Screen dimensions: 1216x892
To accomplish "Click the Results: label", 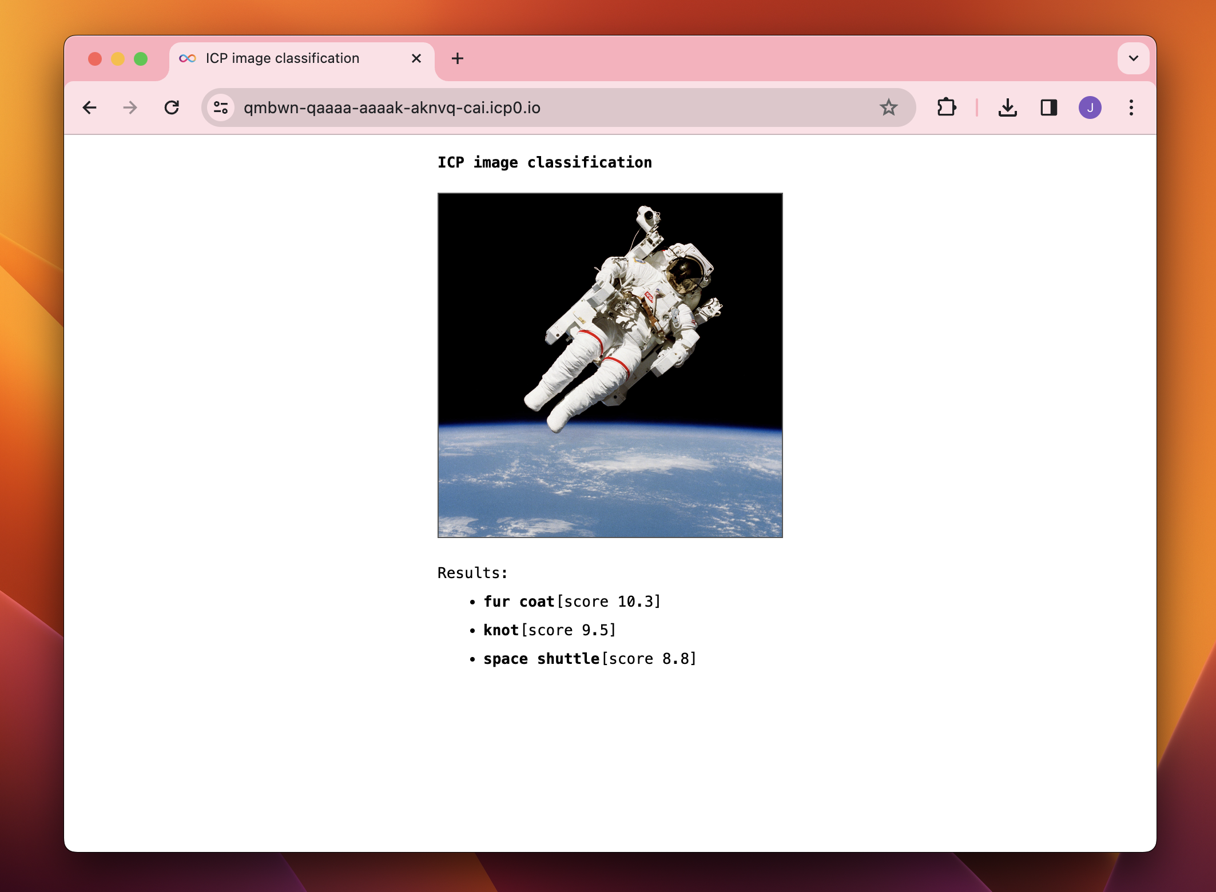I will pos(473,573).
